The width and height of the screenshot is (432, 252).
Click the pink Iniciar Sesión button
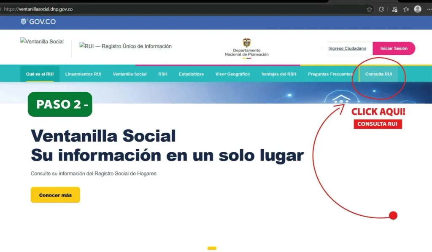point(394,48)
